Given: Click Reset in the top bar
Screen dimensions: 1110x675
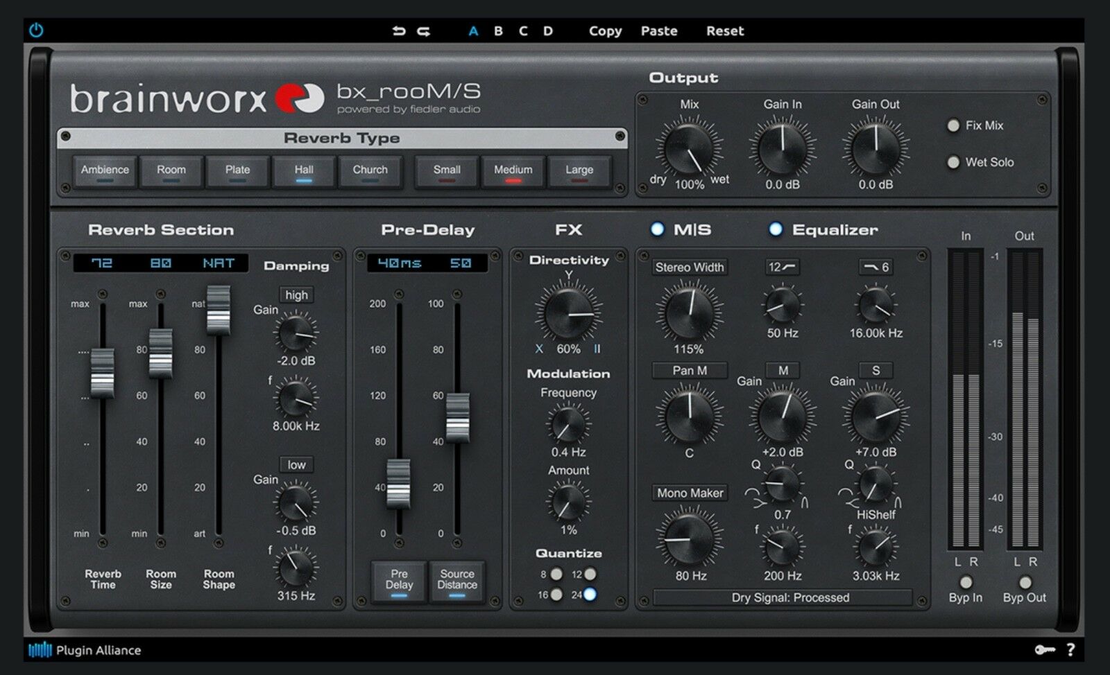Looking at the screenshot, I should (x=725, y=31).
